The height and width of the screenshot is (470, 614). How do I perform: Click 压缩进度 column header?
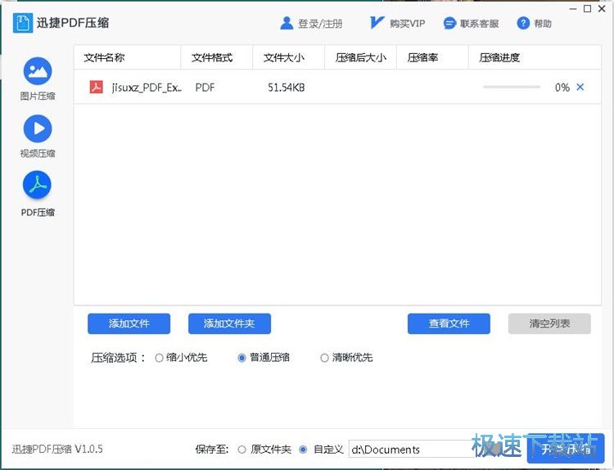tap(535, 57)
